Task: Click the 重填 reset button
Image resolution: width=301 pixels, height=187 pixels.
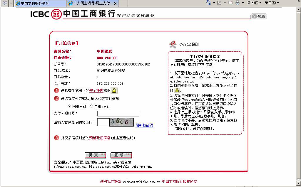Action: tap(121, 155)
